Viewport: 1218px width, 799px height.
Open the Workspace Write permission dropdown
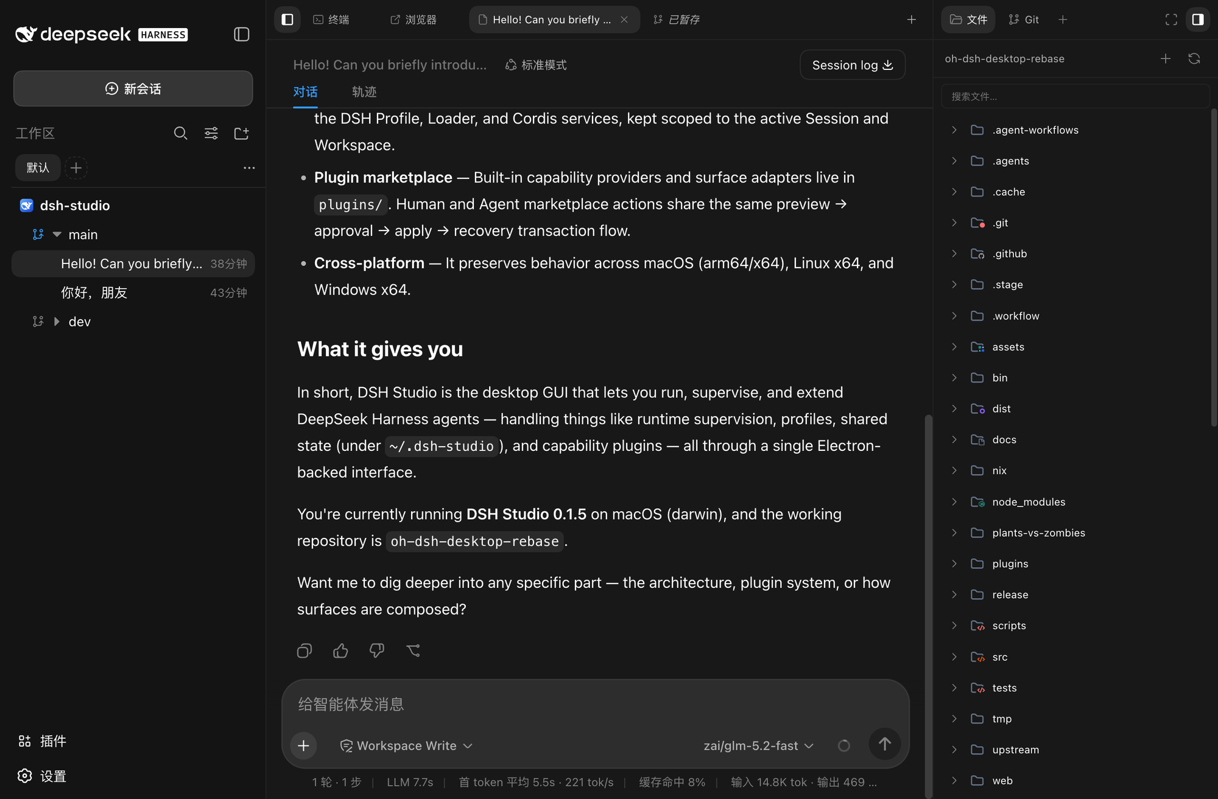click(406, 745)
